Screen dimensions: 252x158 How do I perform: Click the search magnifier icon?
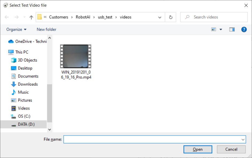pos(187,17)
